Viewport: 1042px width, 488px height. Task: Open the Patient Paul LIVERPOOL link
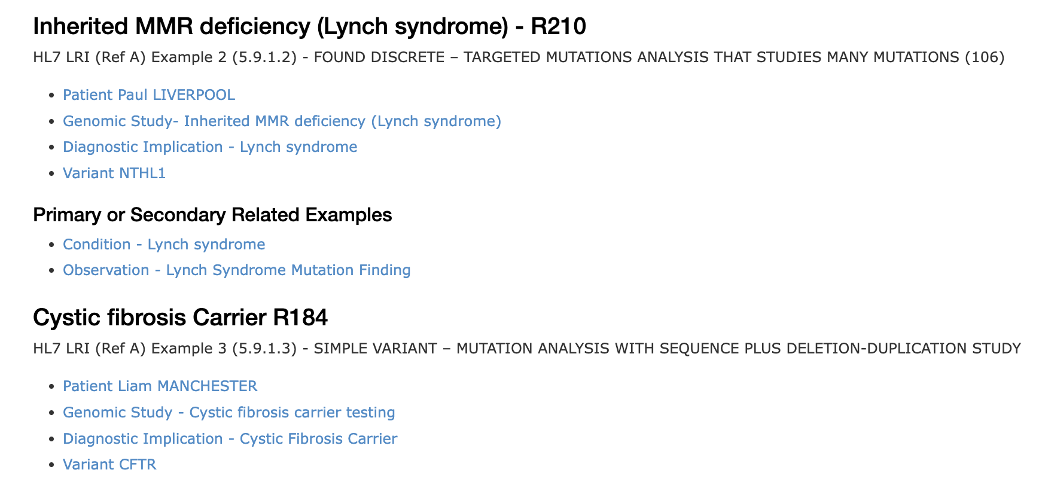[x=149, y=95]
